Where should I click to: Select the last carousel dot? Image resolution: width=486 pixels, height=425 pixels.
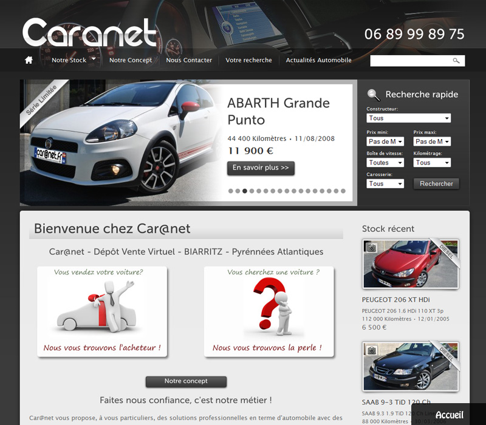click(343, 191)
